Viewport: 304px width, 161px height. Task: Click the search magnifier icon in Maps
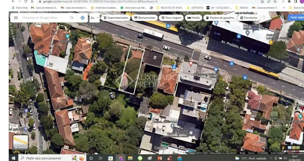pos(72,18)
